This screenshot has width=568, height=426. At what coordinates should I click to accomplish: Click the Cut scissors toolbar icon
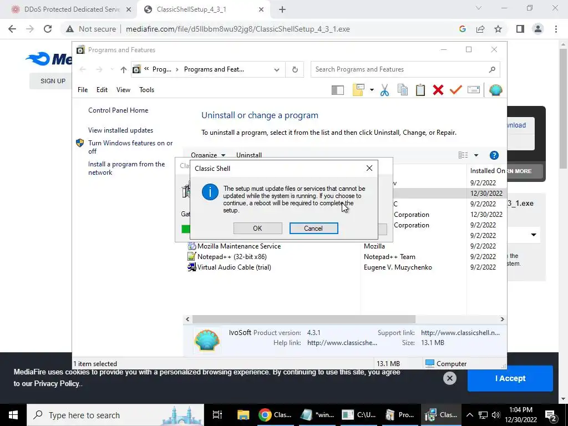(x=384, y=90)
